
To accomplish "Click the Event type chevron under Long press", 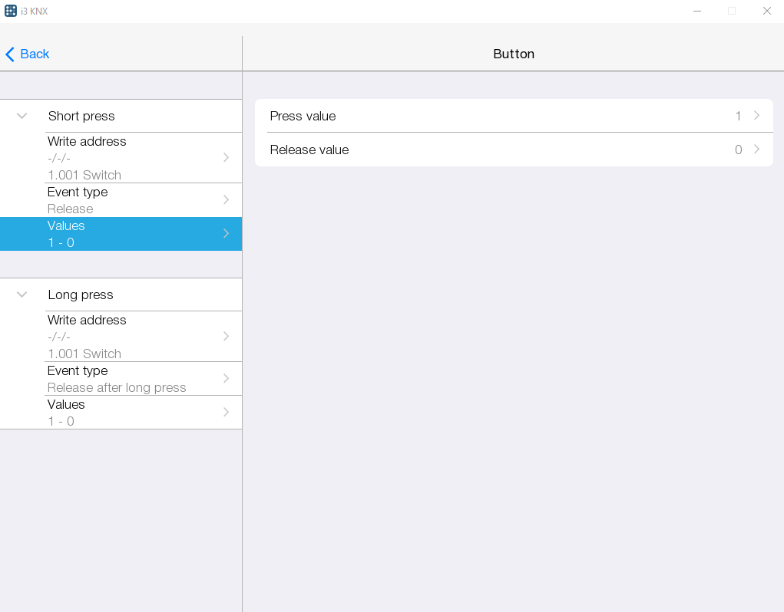I will 225,378.
